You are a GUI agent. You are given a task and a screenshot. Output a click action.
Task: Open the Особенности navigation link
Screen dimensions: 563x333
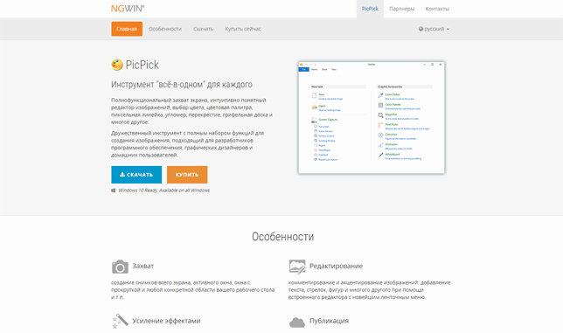click(x=165, y=29)
